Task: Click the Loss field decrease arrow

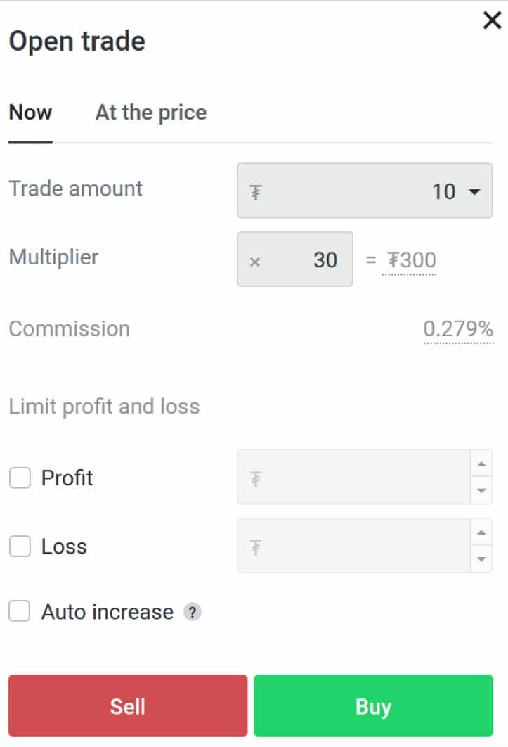Action: [481, 559]
